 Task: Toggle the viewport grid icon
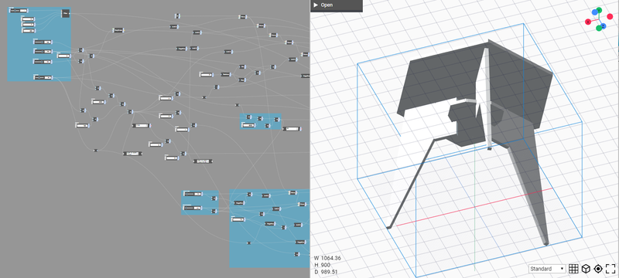[573, 269]
